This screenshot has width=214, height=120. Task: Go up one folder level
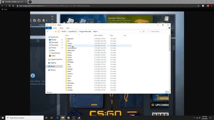tap(56, 32)
